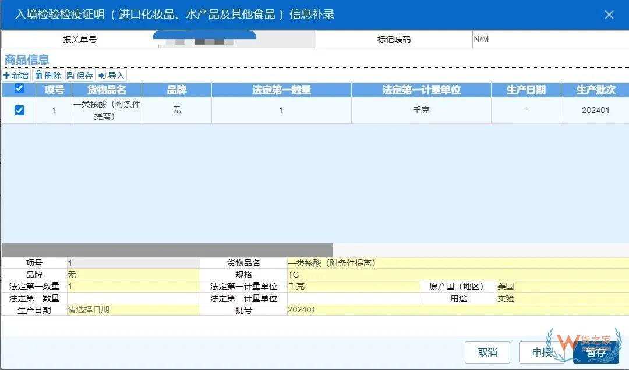Click the 申报 declare button
629x370 pixels.
(543, 352)
